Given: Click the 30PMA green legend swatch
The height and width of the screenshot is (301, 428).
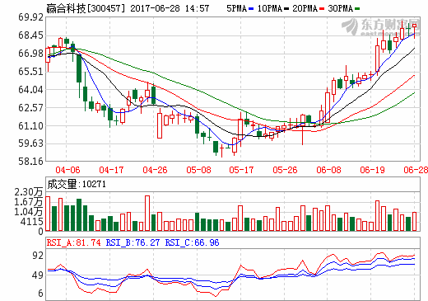Looking at the screenshot, I should [x=357, y=9].
